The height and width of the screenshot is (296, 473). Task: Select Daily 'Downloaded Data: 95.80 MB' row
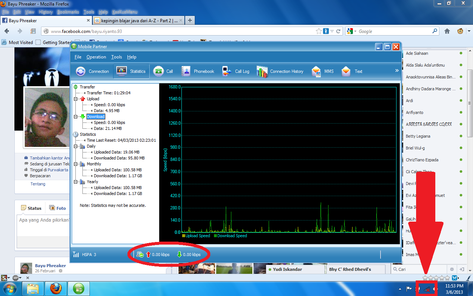[x=119, y=158]
